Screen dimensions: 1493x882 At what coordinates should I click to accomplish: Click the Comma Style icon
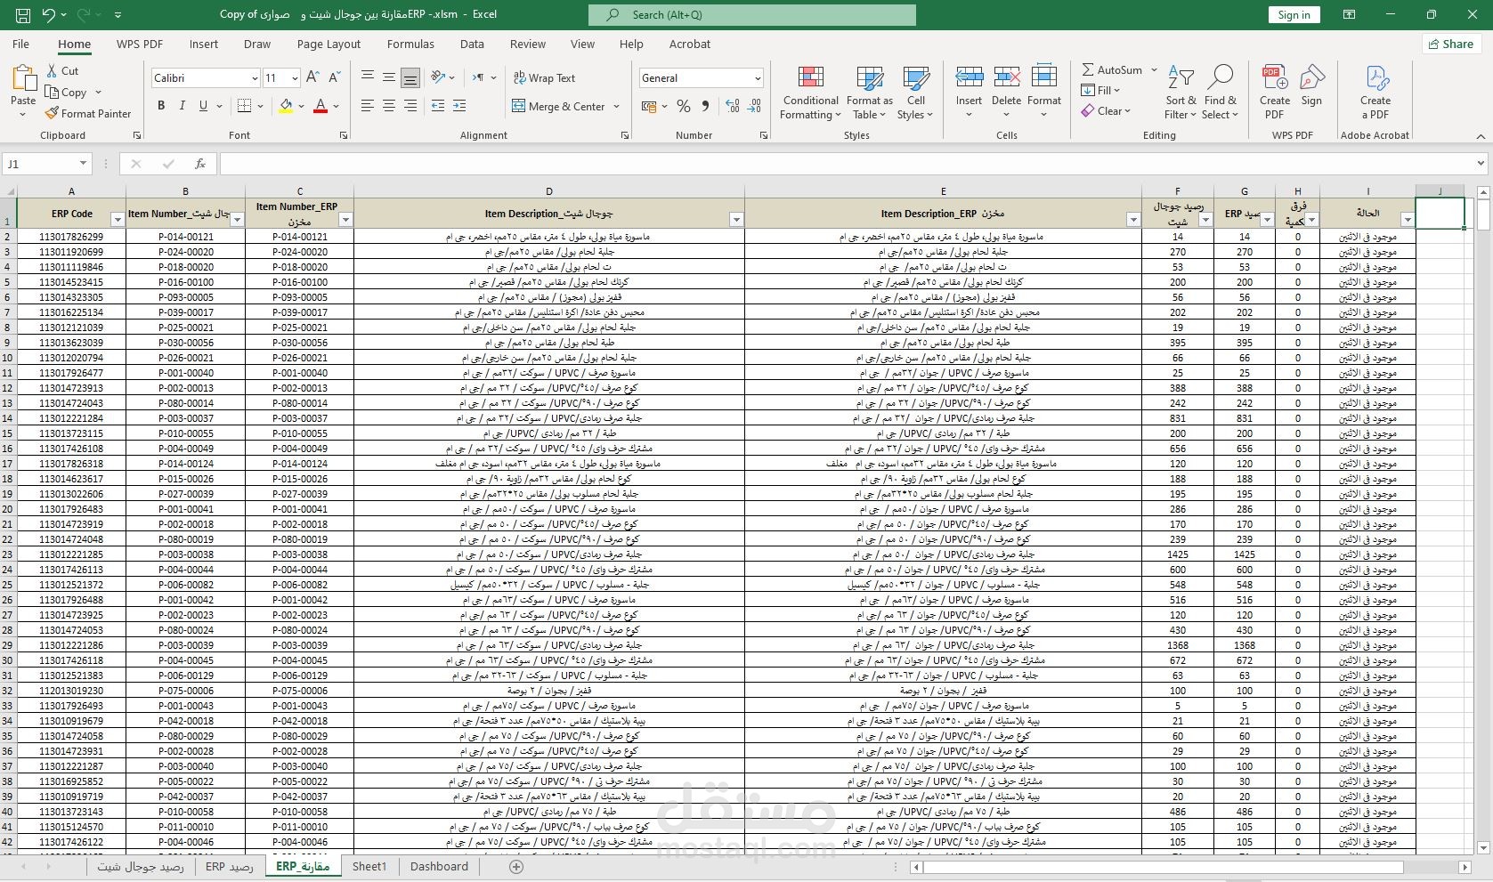(705, 106)
